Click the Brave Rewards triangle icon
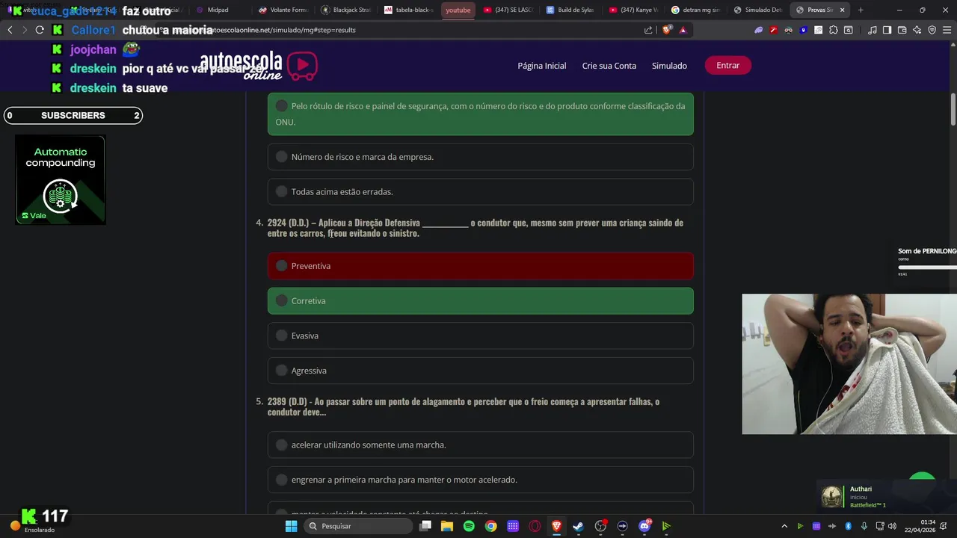 click(683, 30)
